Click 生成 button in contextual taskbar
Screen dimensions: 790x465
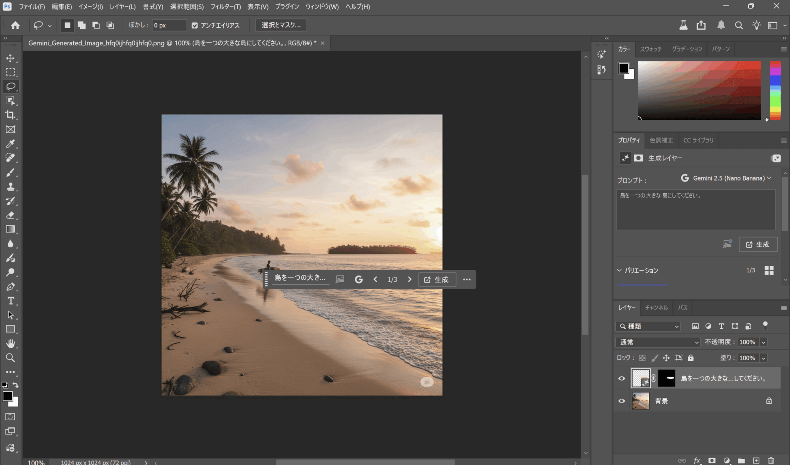click(437, 280)
